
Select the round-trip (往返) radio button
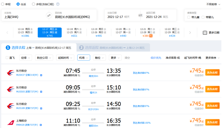pyautogui.click(x=18, y=4)
